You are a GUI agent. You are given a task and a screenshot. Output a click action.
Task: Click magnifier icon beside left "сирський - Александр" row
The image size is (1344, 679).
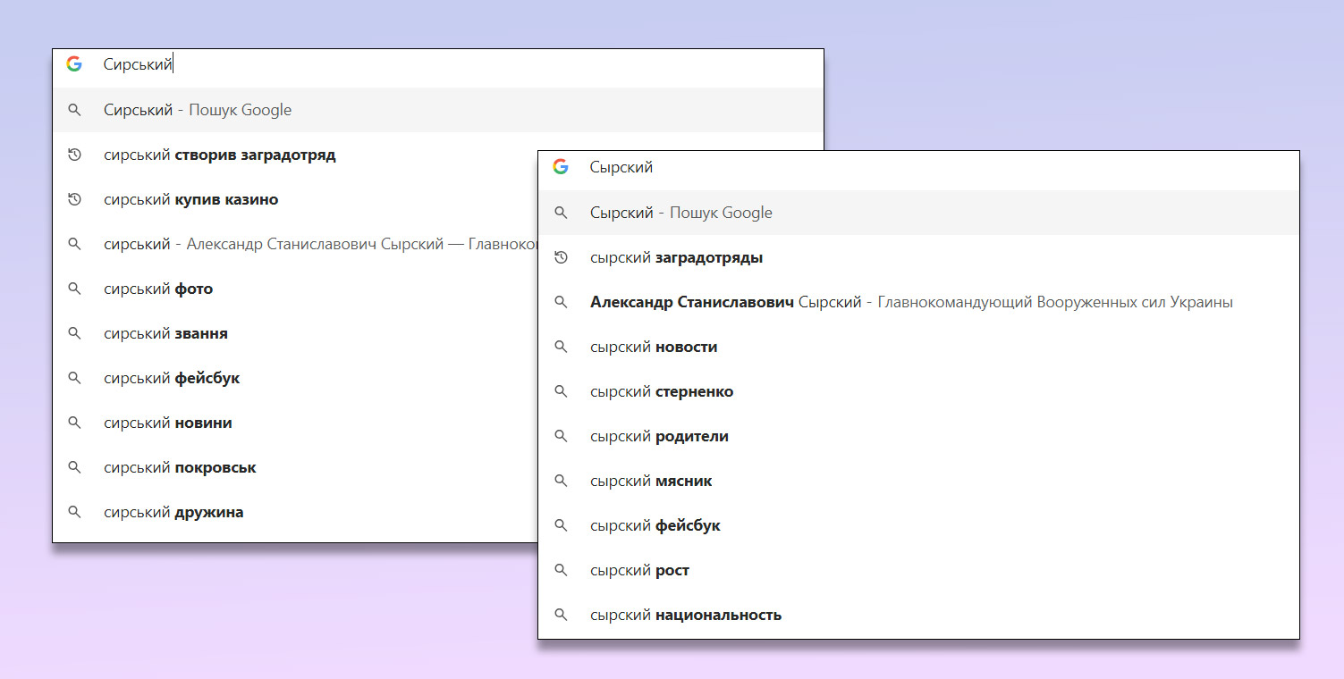(x=74, y=244)
